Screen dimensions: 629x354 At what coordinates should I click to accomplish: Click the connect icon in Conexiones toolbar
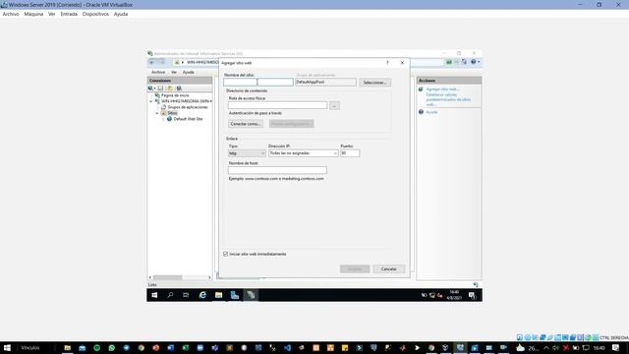(x=151, y=88)
